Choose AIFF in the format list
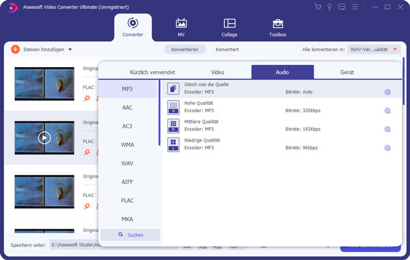Screen dimensions: 410x260 [127, 182]
